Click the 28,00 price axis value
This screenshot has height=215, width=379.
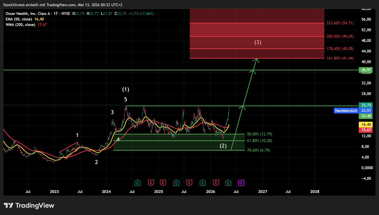366,94
